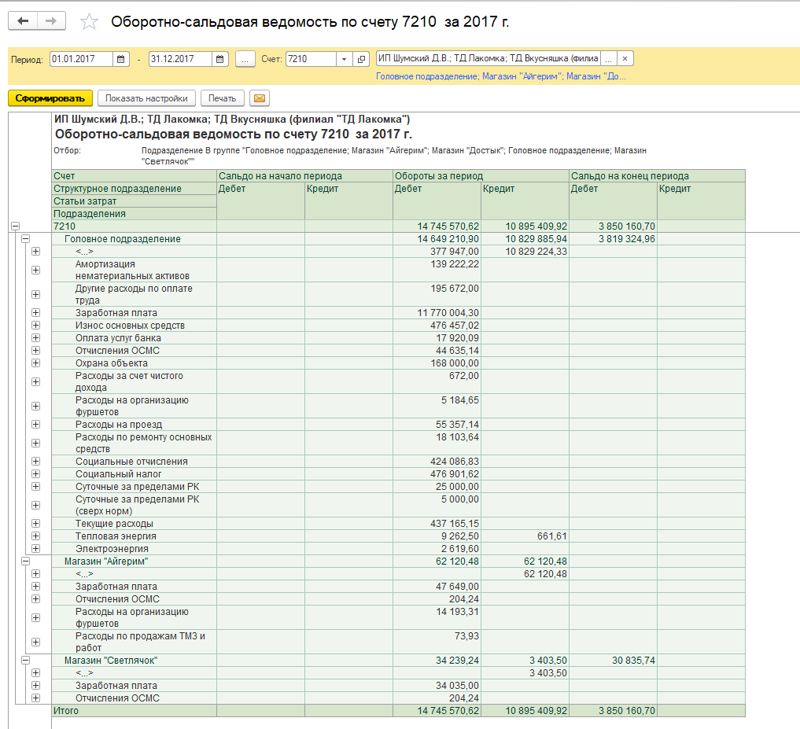
Task: Select the Итого row label
Action: pyautogui.click(x=135, y=711)
